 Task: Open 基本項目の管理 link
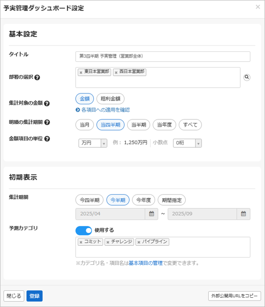pyautogui.click(x=146, y=263)
